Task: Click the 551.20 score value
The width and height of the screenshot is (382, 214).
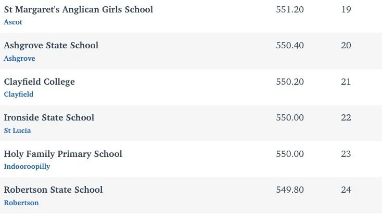Action: (290, 10)
